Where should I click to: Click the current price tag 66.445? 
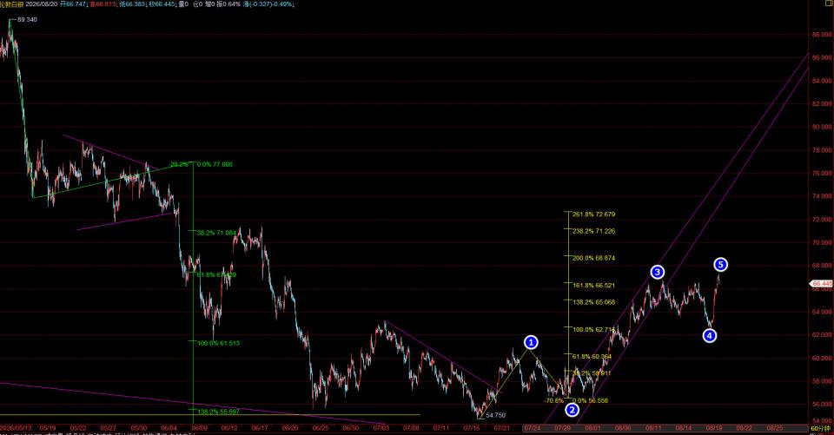(x=821, y=284)
